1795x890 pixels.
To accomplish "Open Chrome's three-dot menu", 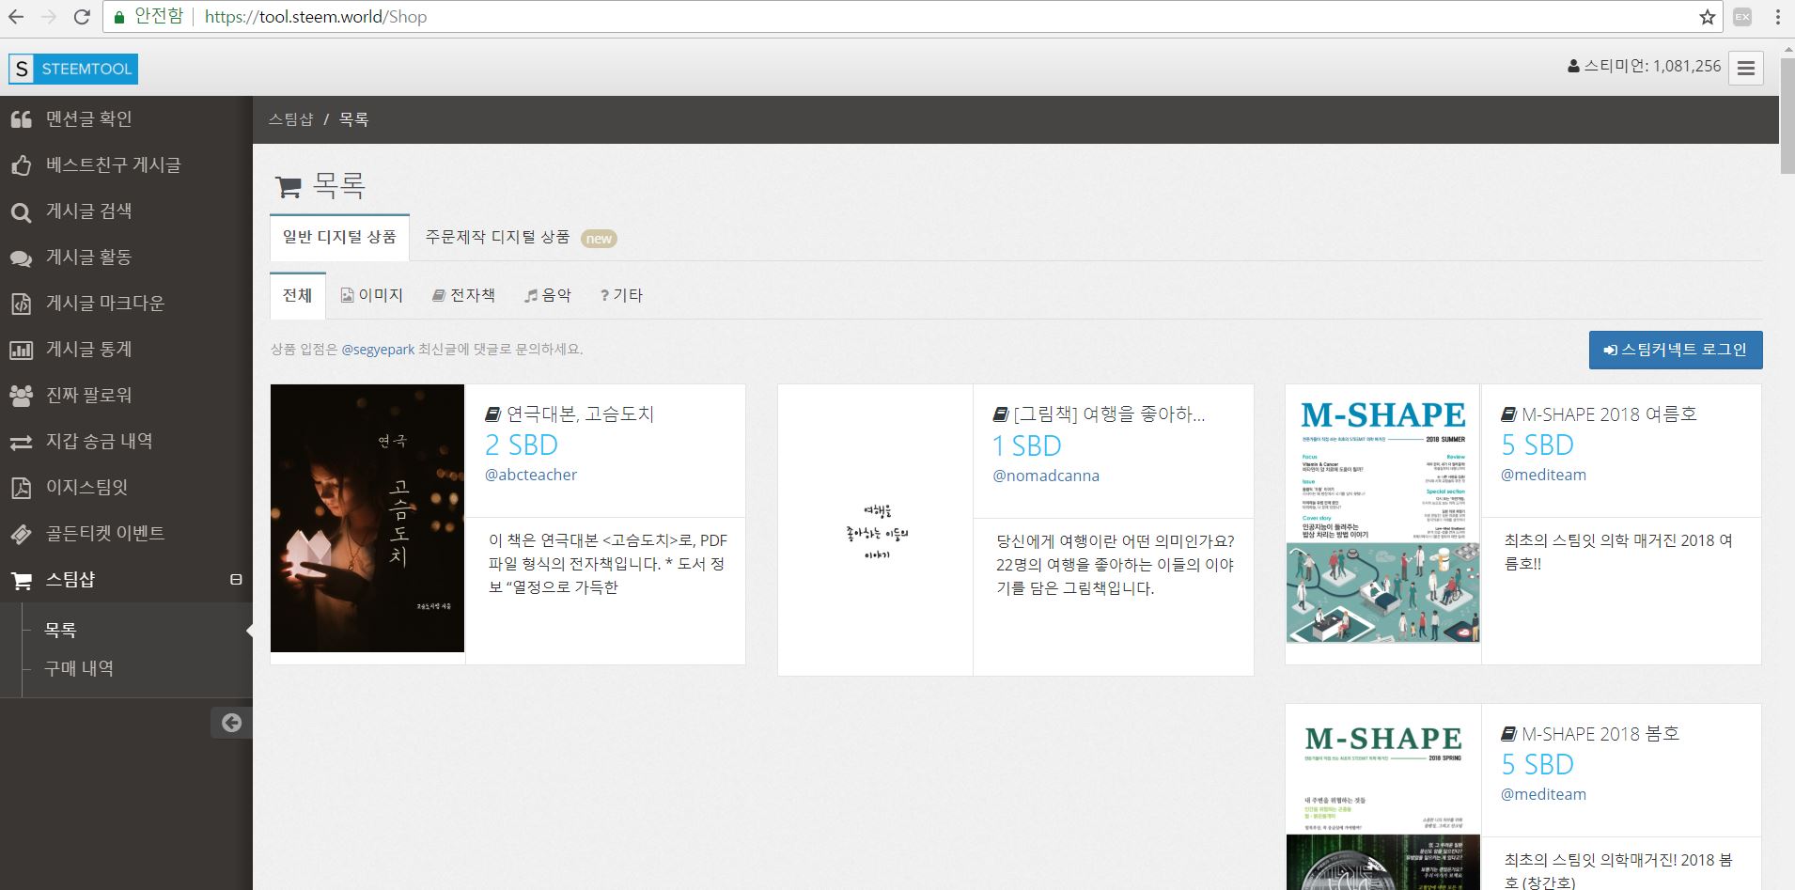I will coord(1778,17).
